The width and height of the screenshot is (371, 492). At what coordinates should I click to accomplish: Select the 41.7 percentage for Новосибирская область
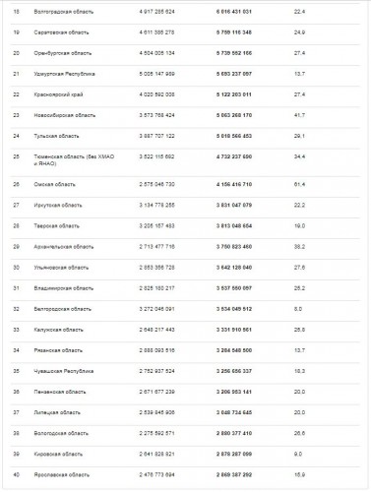click(299, 115)
